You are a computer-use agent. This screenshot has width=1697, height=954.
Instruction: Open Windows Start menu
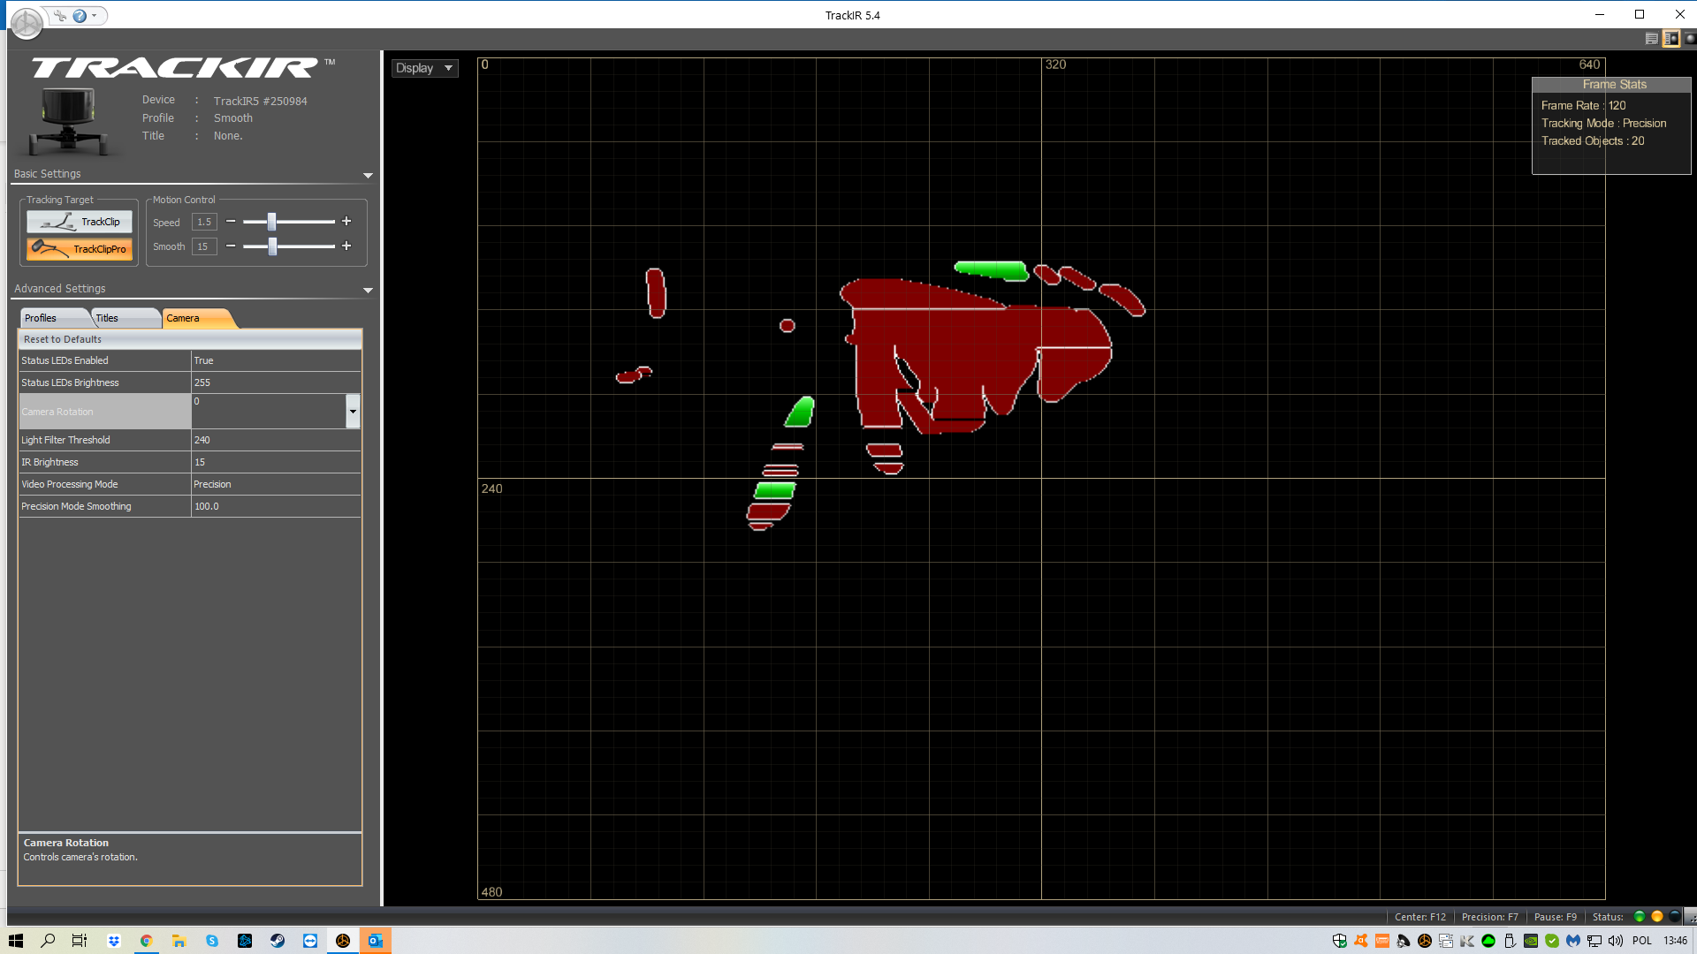pyautogui.click(x=16, y=941)
